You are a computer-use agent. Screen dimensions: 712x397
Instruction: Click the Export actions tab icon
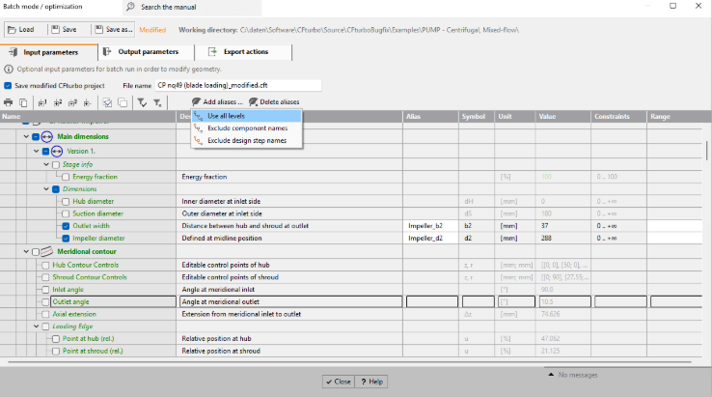pyautogui.click(x=212, y=51)
